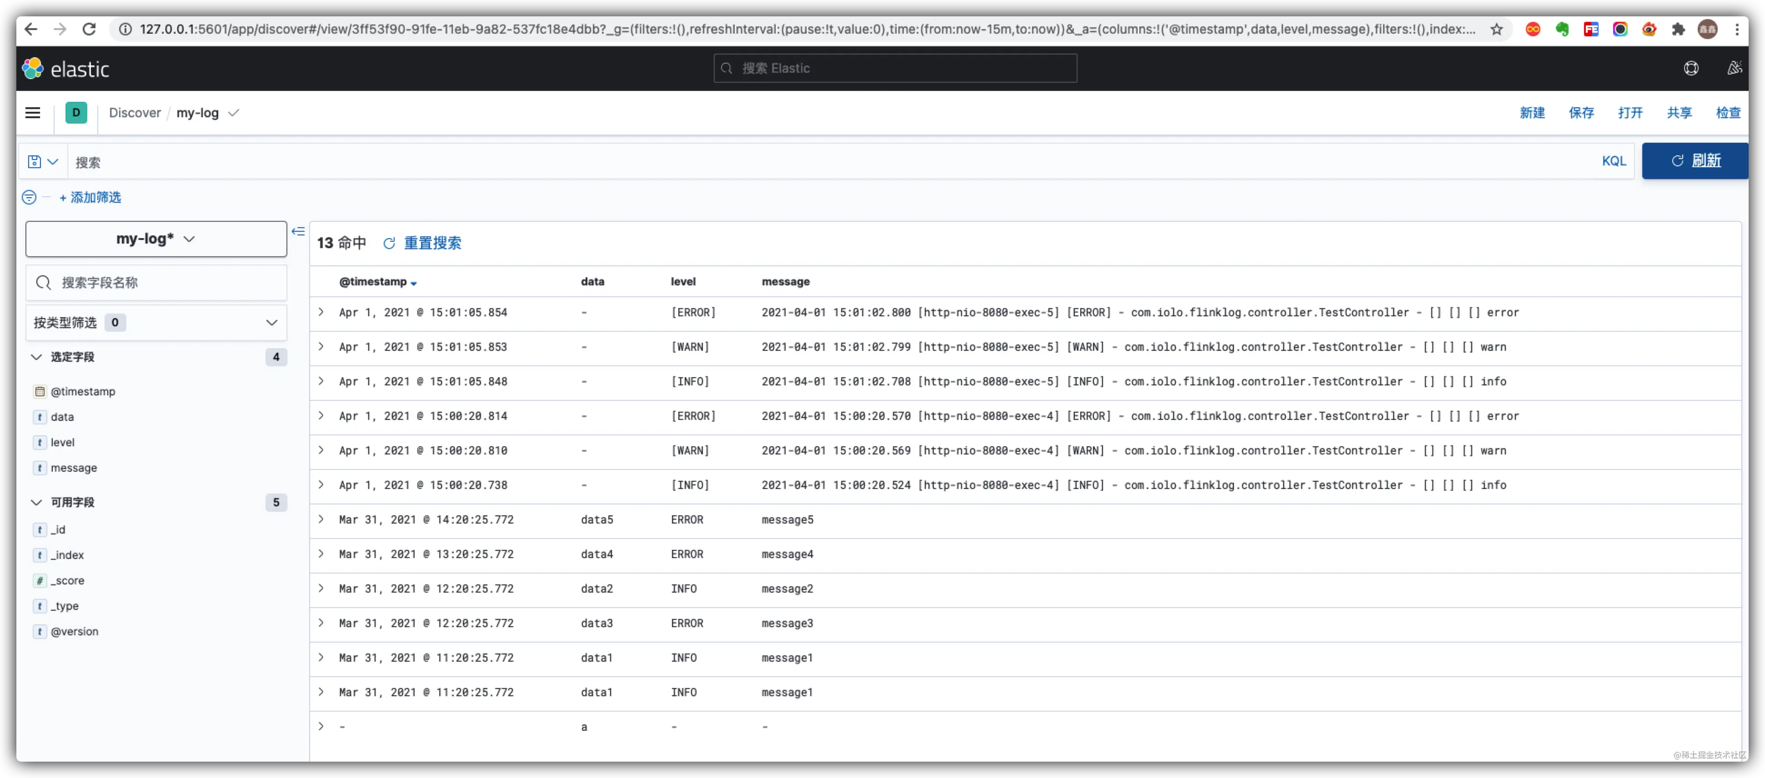Open the hamburger navigation menu
Screen dimensions: 1765x778
pos(33,113)
